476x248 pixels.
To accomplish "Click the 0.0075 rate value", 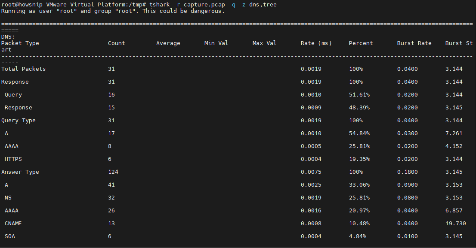I will [x=311, y=172].
